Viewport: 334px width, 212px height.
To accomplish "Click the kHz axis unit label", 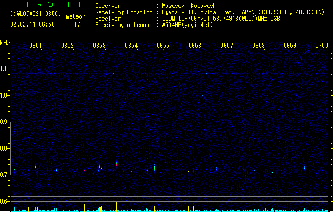I will (5, 43).
